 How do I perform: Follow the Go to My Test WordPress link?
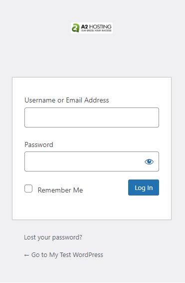coord(64,255)
